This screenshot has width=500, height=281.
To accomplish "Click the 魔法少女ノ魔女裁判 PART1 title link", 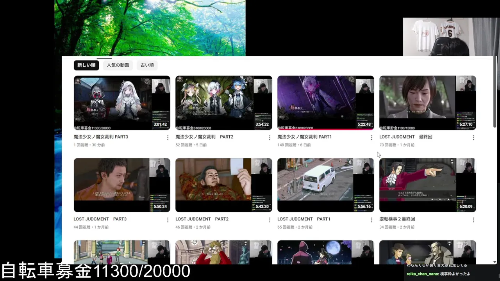I will [x=305, y=137].
